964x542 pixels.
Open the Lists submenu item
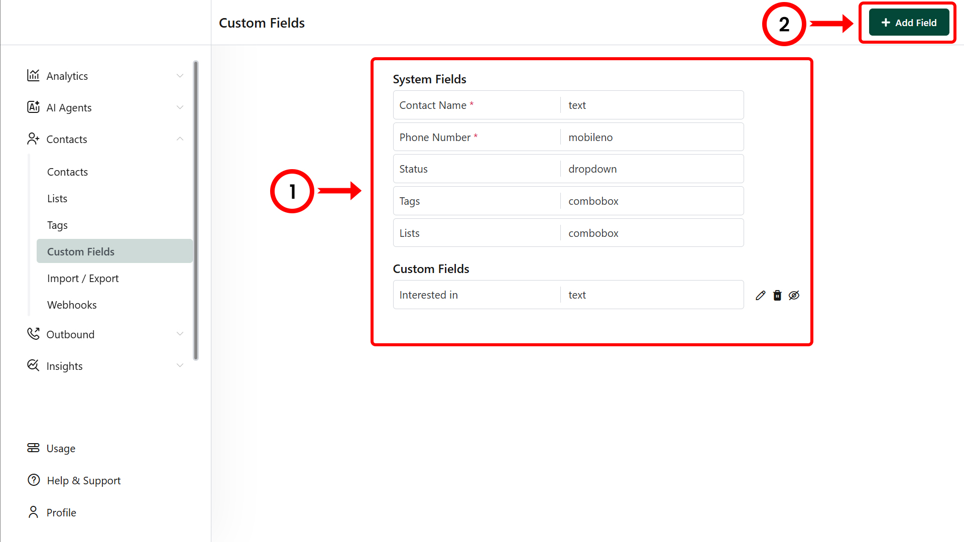(x=57, y=198)
